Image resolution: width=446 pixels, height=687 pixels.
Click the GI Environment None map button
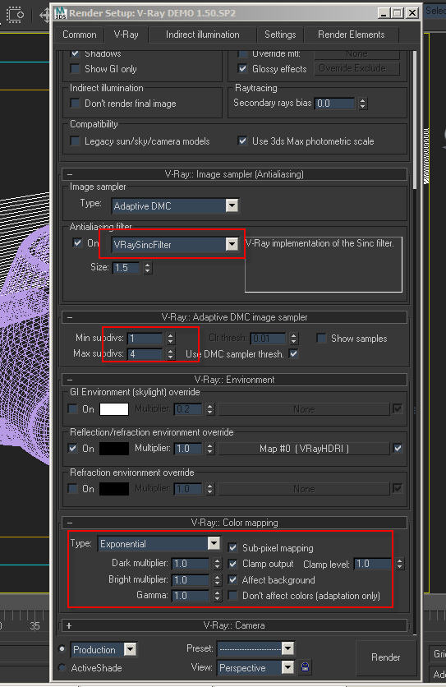pos(304,409)
